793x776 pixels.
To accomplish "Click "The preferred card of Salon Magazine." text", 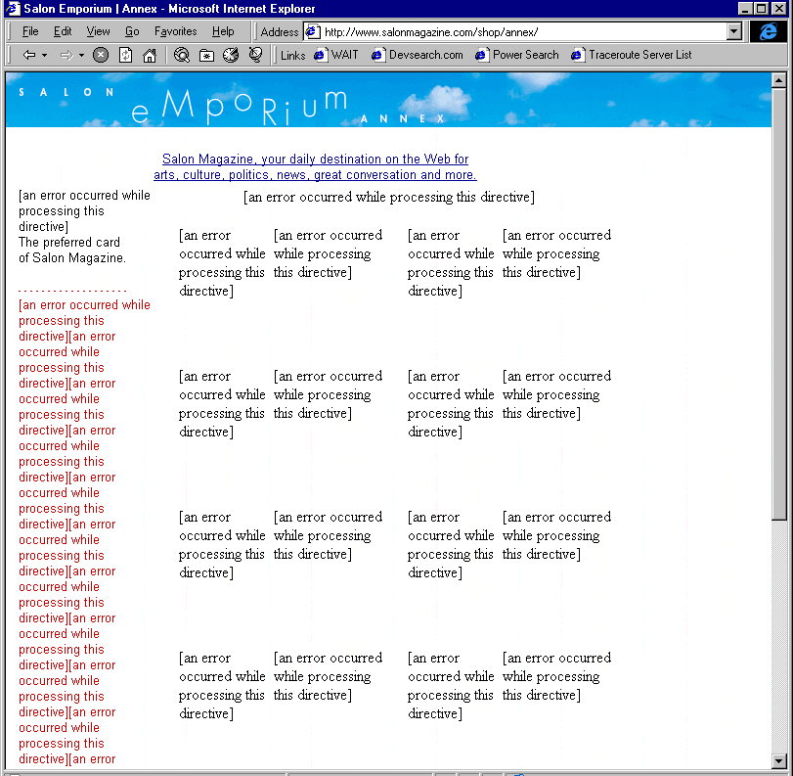I will (x=72, y=251).
